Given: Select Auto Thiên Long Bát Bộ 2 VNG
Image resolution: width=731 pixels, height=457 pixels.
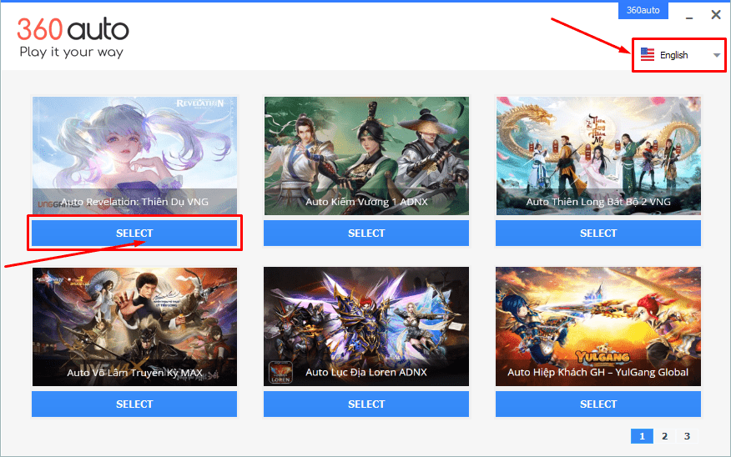Looking at the screenshot, I should 598,233.
